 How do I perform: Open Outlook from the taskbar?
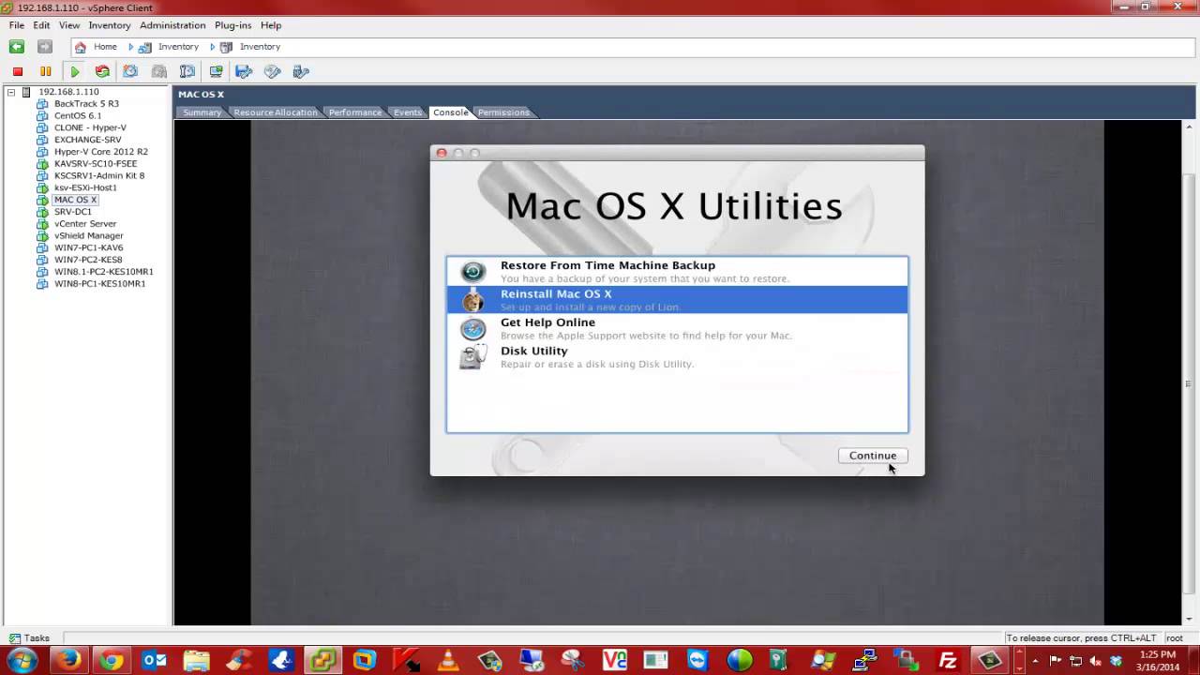coord(154,660)
